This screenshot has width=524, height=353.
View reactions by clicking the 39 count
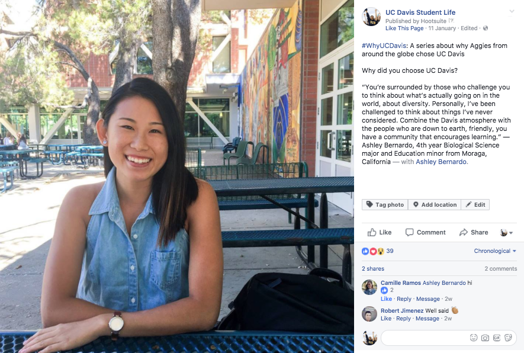[x=390, y=251]
